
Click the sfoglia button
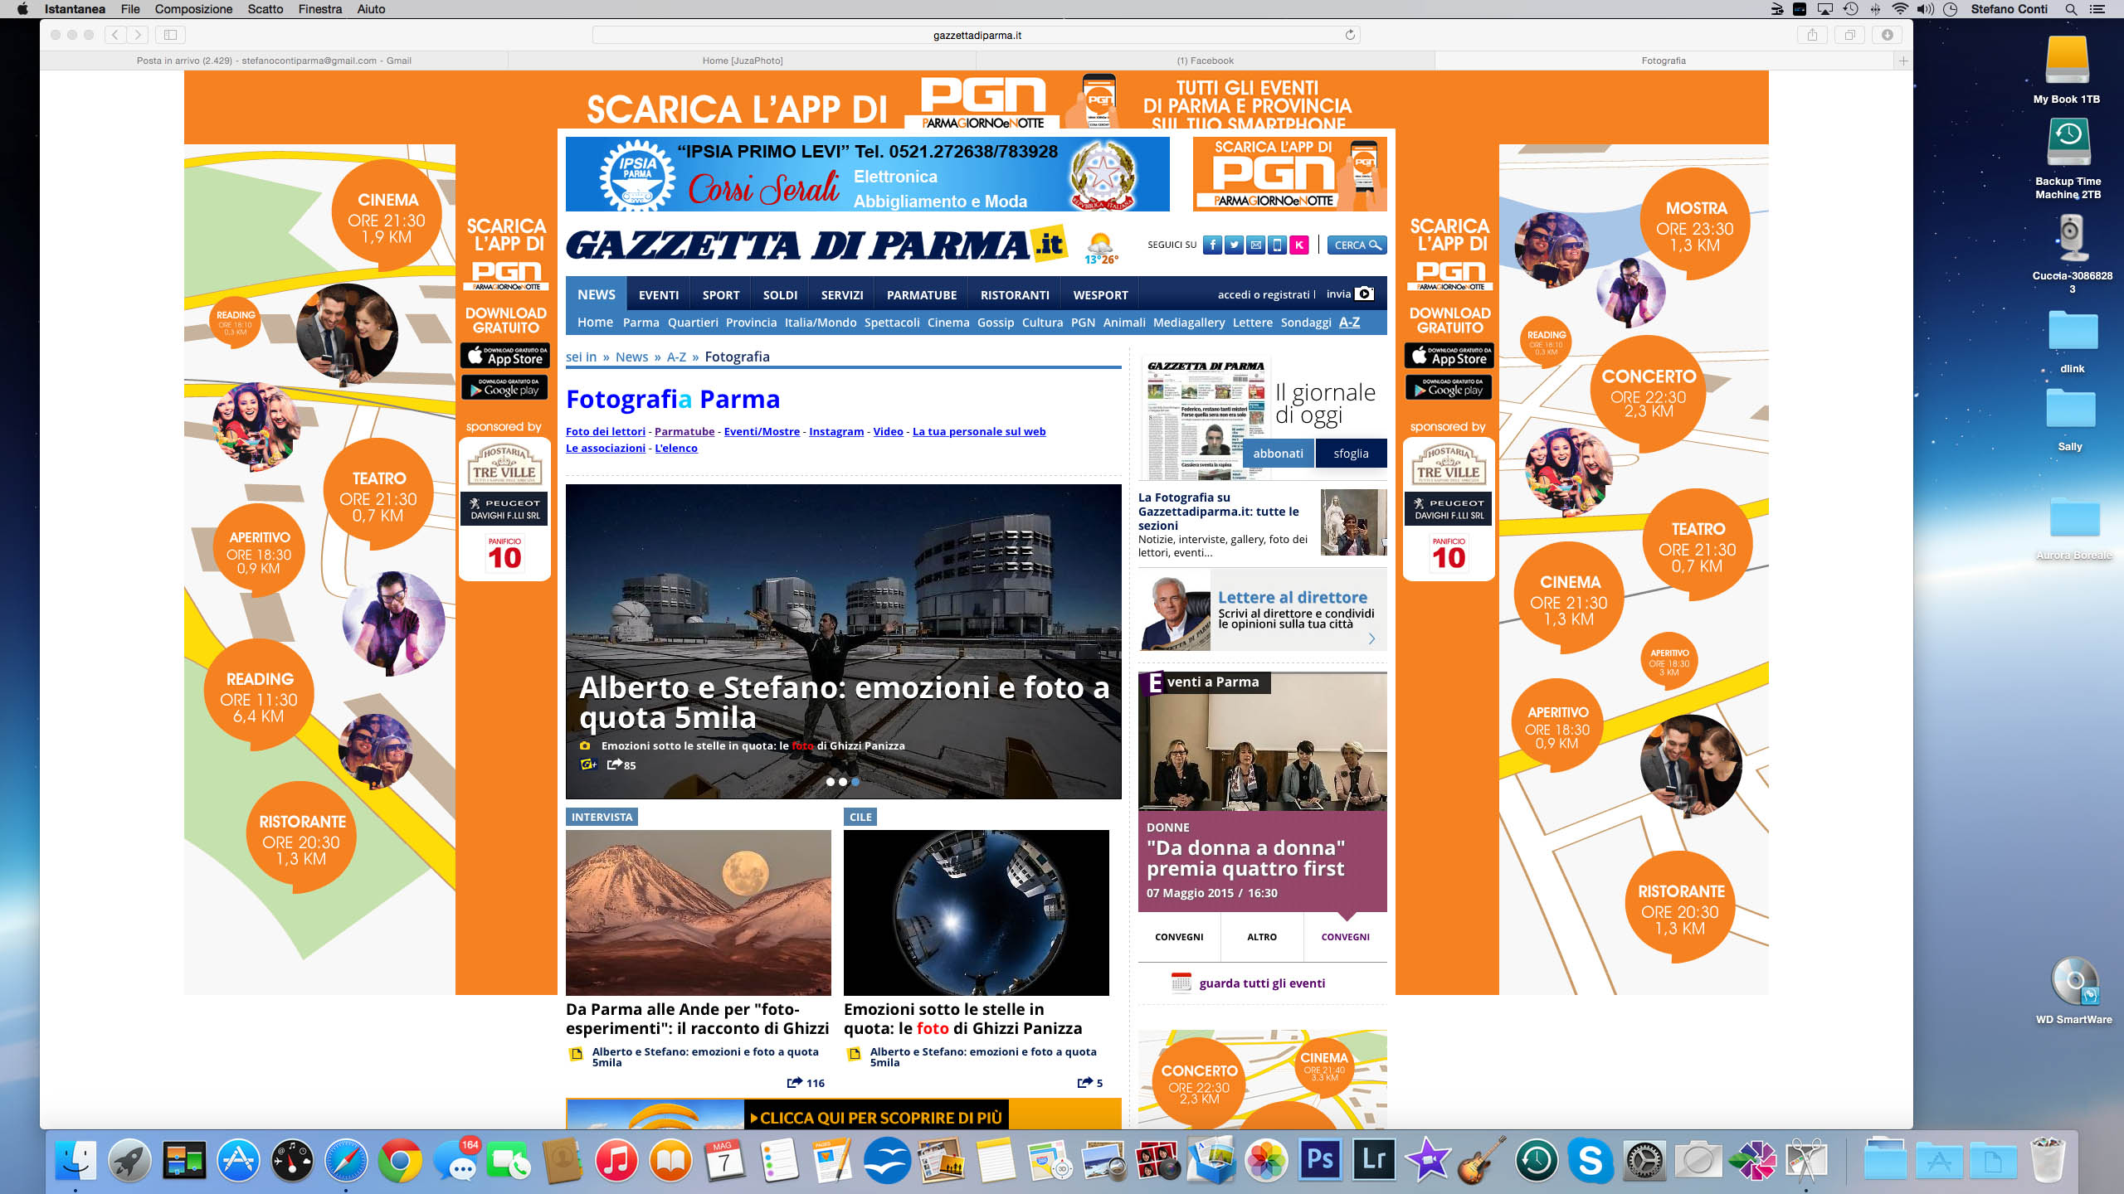pyautogui.click(x=1351, y=454)
